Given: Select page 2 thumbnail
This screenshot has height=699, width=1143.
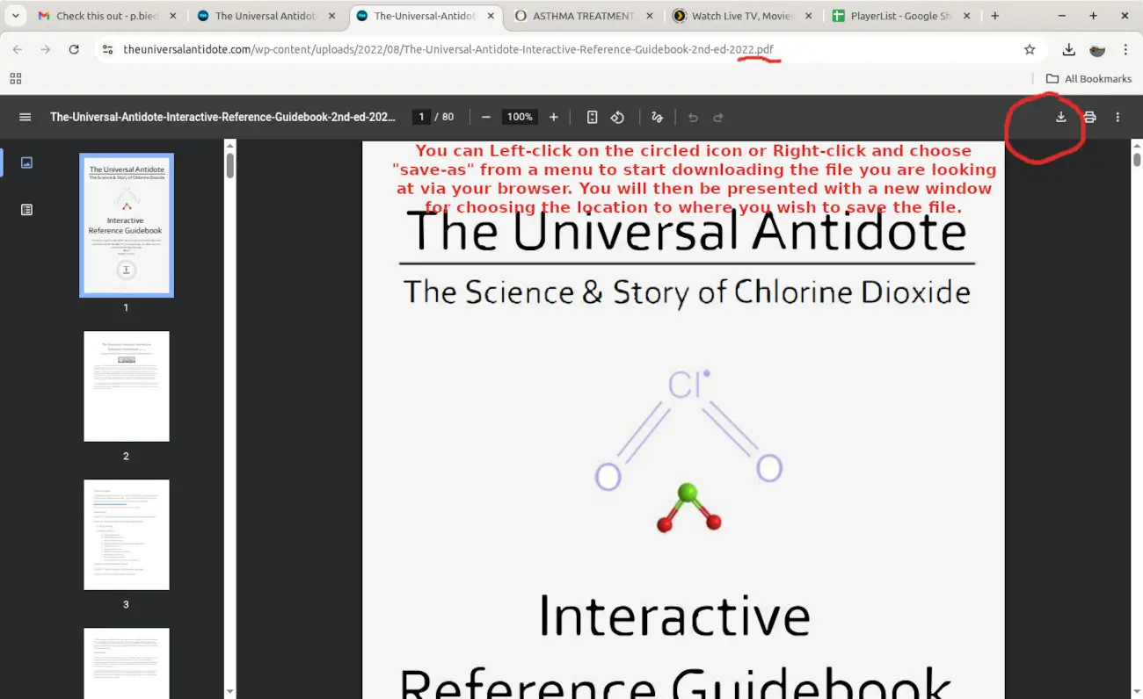Looking at the screenshot, I should click(x=127, y=386).
